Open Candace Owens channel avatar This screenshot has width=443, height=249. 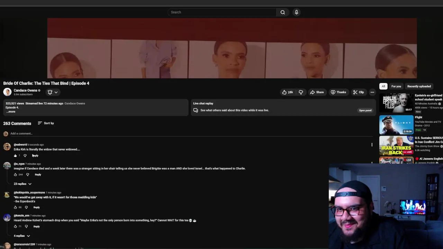[x=7, y=92]
